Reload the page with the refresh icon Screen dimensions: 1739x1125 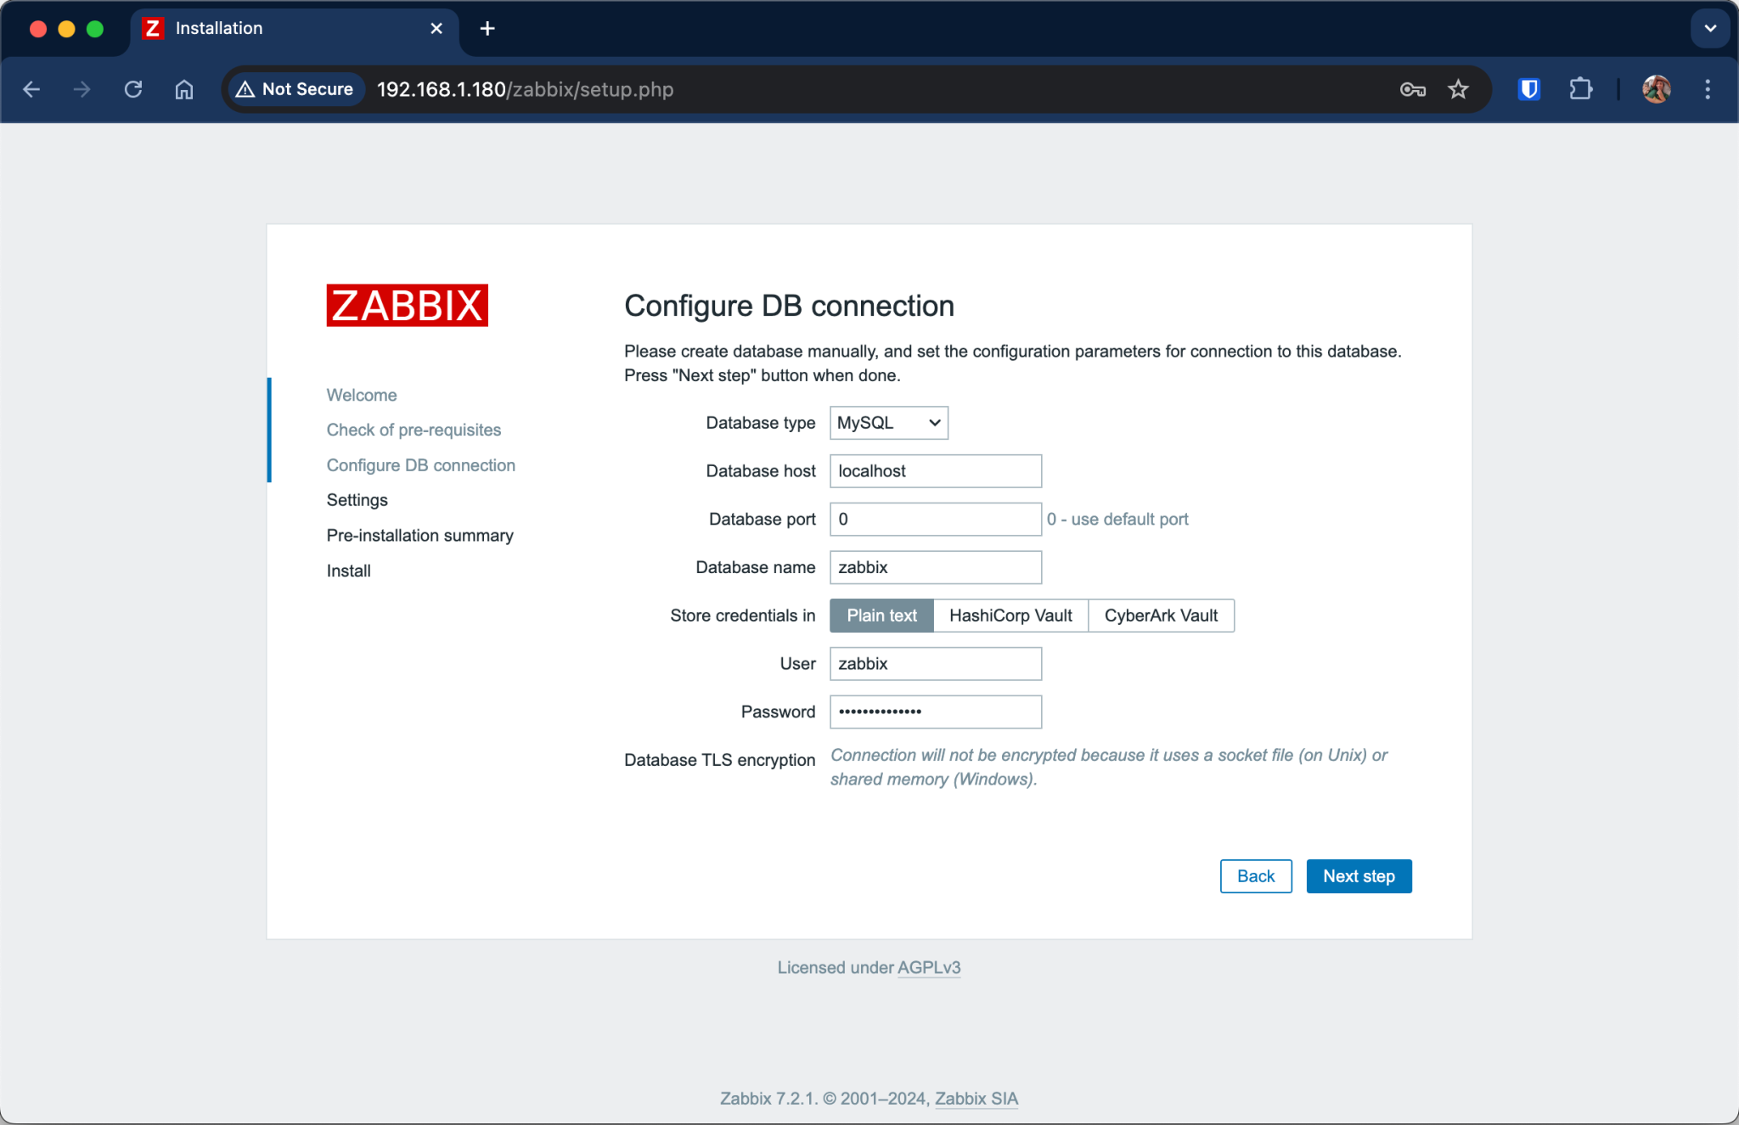coord(133,89)
